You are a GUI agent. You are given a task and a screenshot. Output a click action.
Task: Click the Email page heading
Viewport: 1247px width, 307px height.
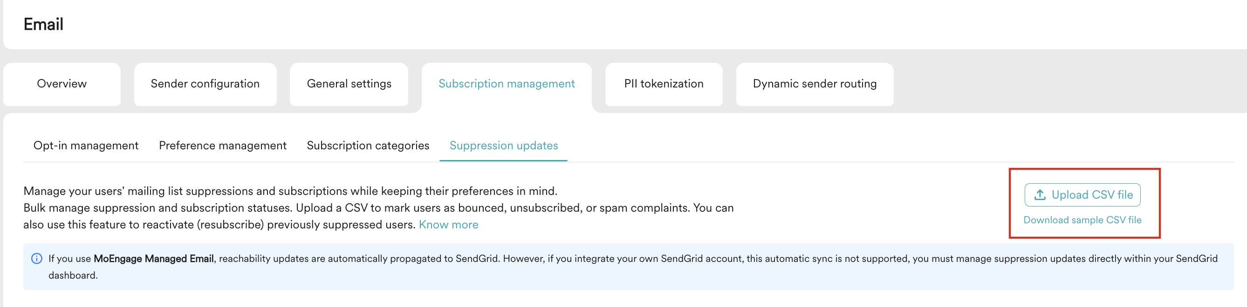43,24
